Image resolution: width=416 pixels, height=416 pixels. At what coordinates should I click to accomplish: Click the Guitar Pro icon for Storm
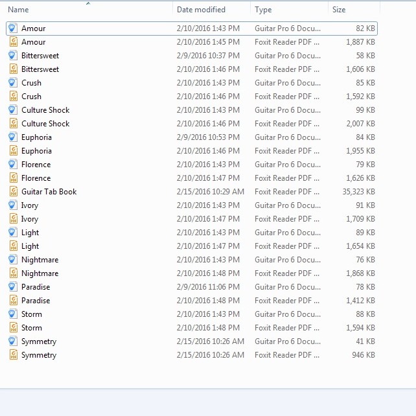click(13, 314)
